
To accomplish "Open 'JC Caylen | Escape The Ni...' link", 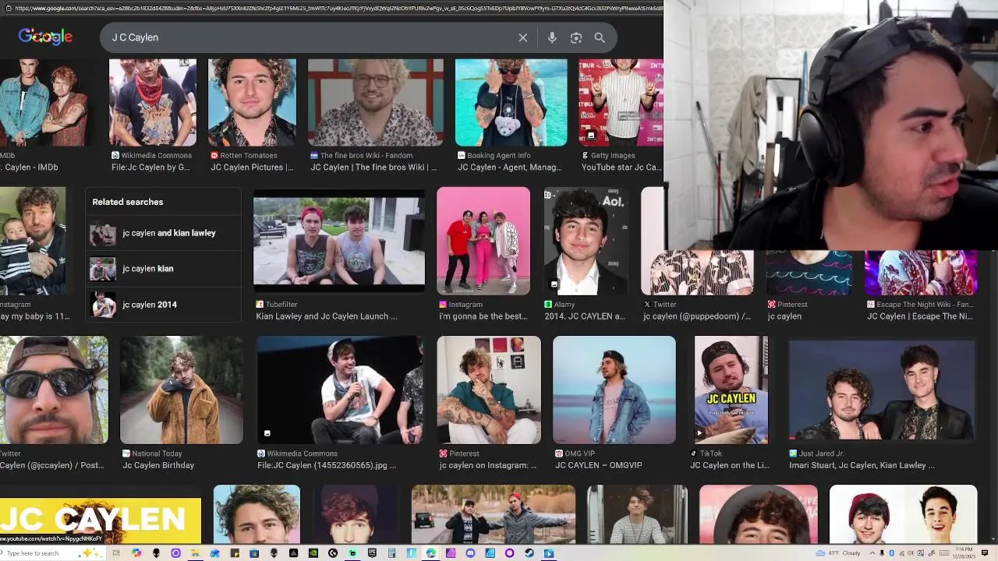I will point(920,316).
